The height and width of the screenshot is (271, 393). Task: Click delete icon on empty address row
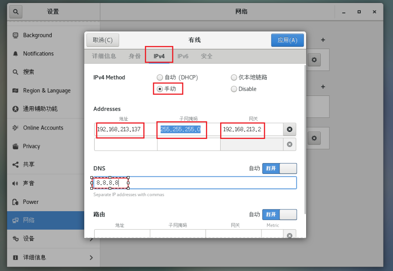(x=289, y=145)
